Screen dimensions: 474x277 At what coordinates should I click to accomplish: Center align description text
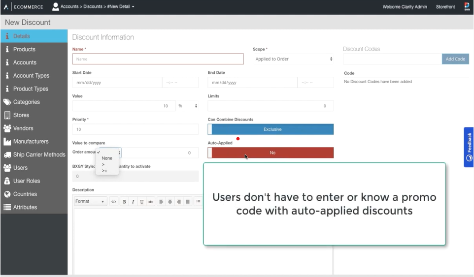point(170,202)
